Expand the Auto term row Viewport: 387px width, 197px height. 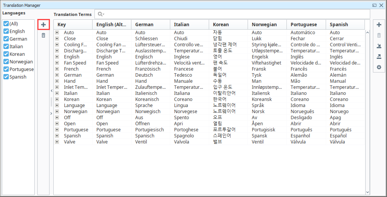57,33
